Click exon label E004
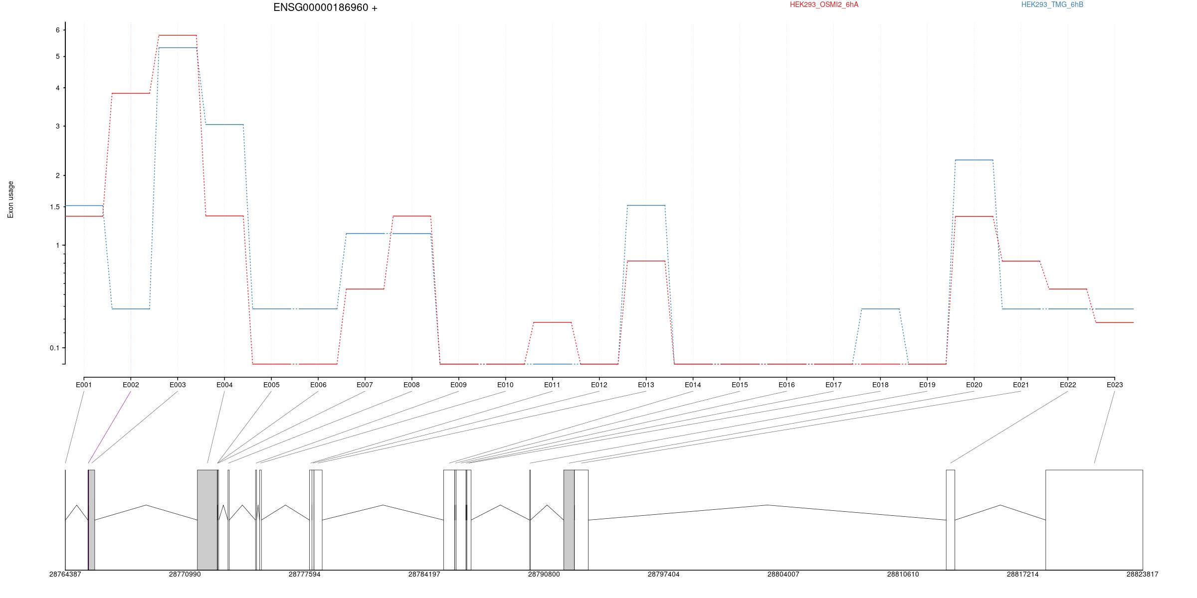The height and width of the screenshot is (598, 1197). click(224, 385)
